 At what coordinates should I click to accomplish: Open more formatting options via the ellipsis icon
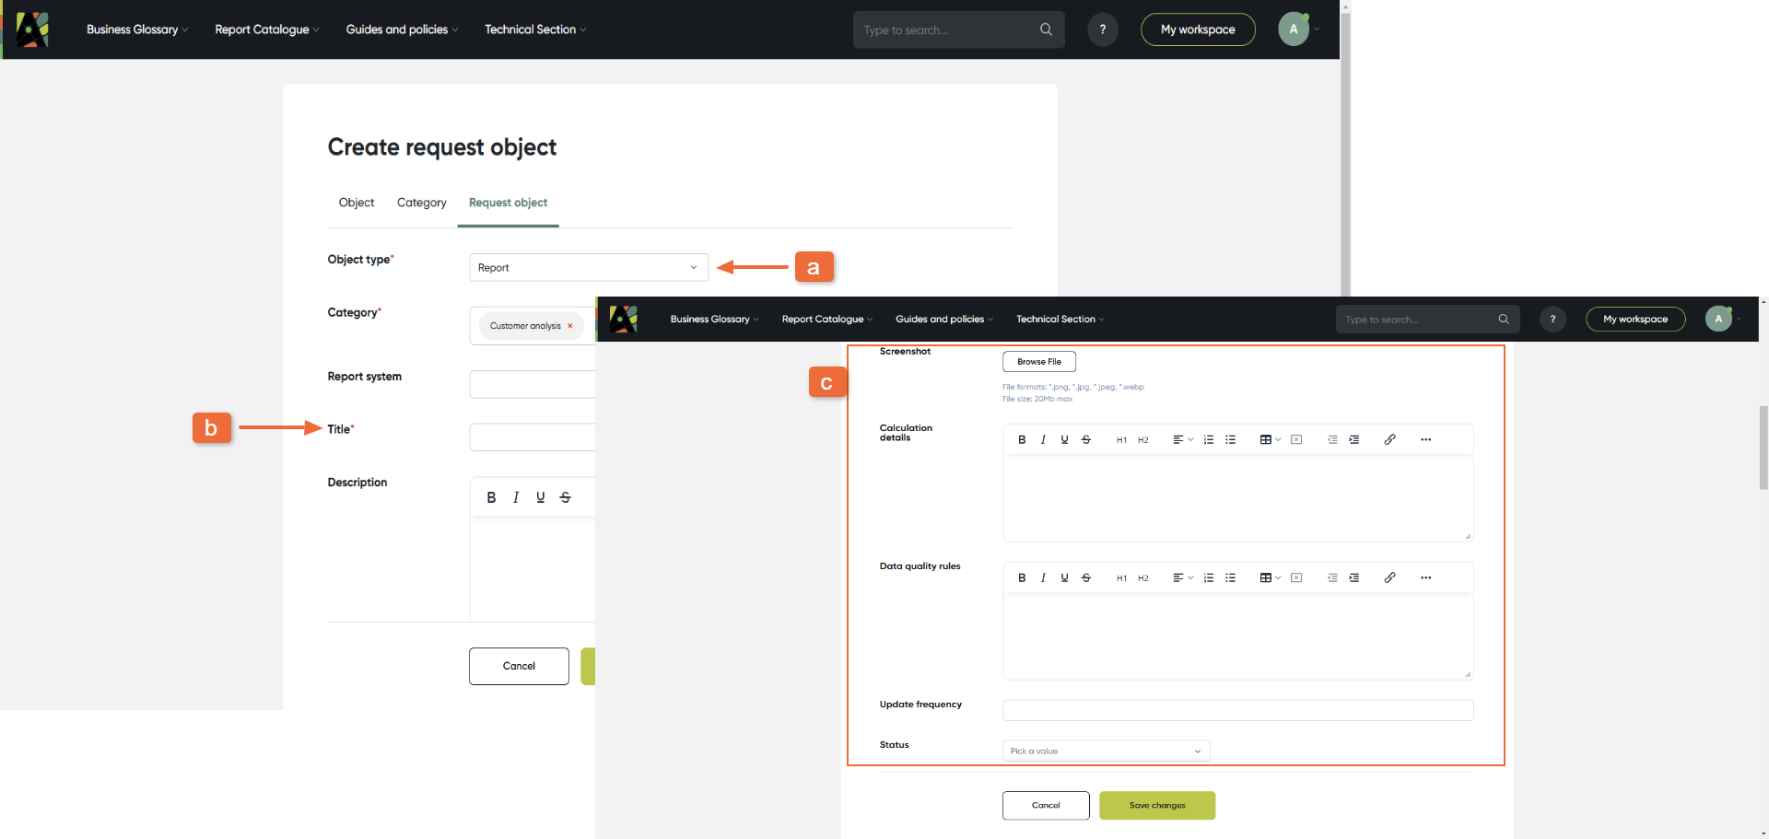pos(1425,439)
